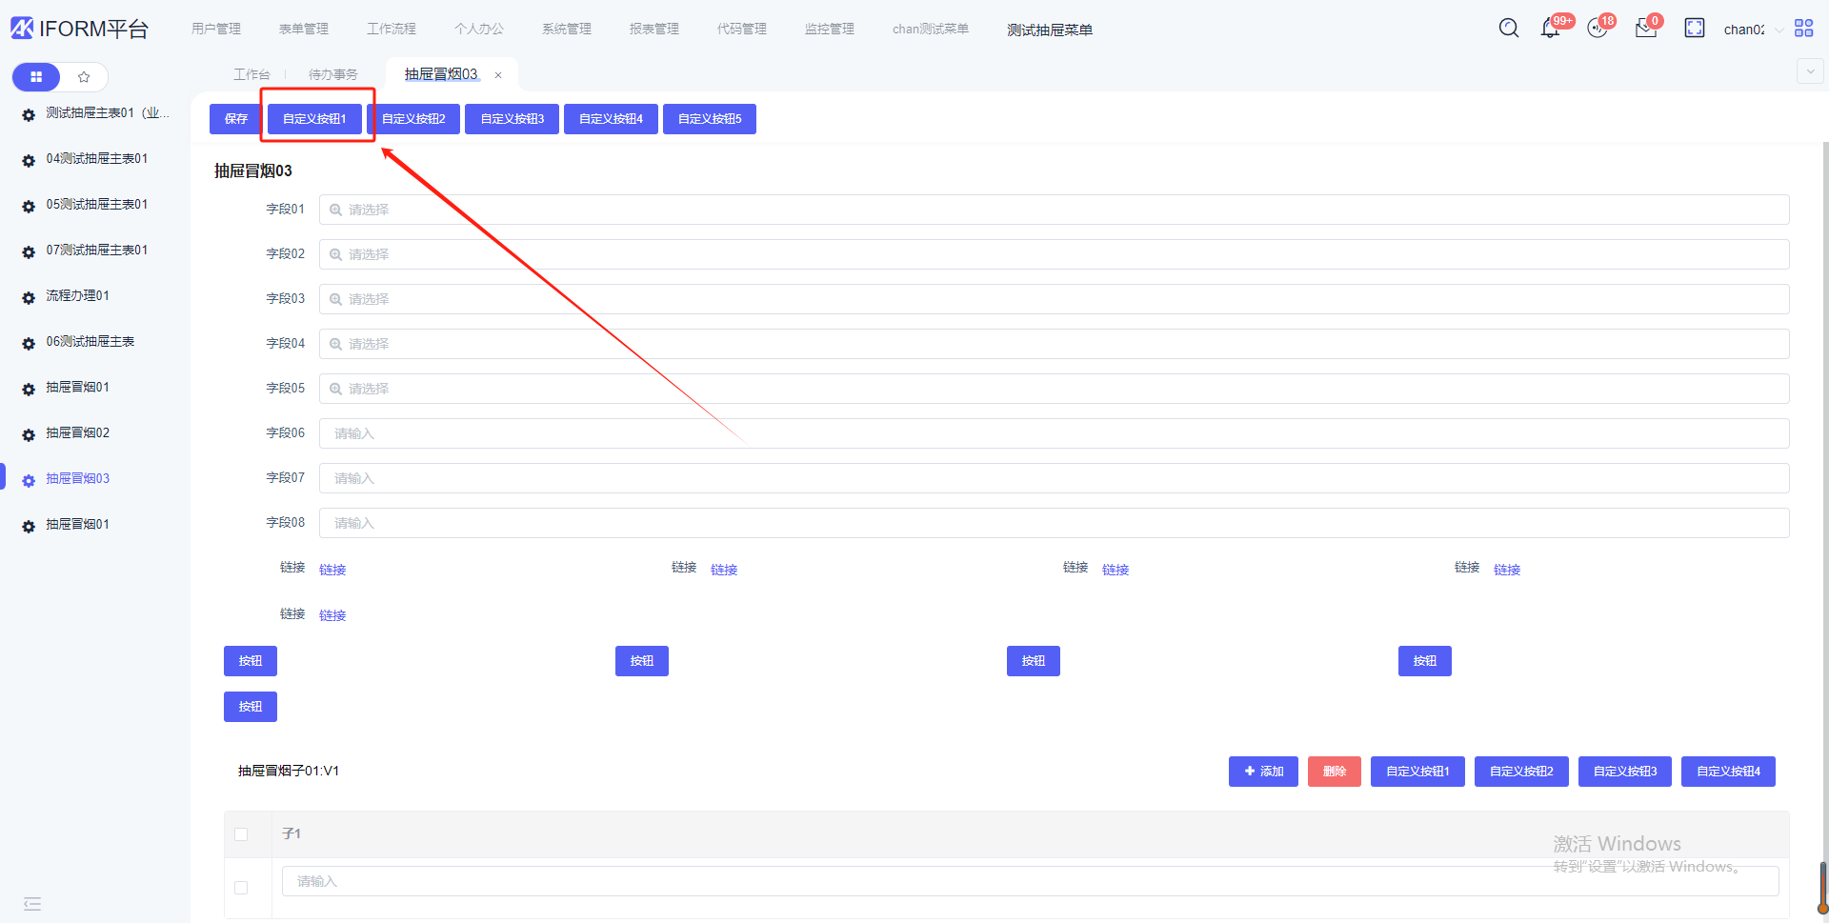1829x923 pixels.
Task: Click the broadcast icon with badge 18
Action: pyautogui.click(x=1598, y=29)
